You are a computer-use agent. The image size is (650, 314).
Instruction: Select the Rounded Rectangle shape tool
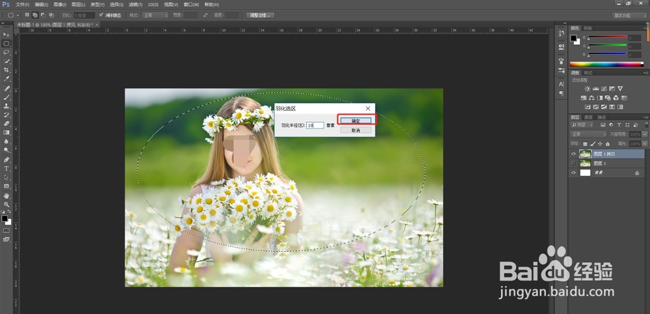point(6,186)
